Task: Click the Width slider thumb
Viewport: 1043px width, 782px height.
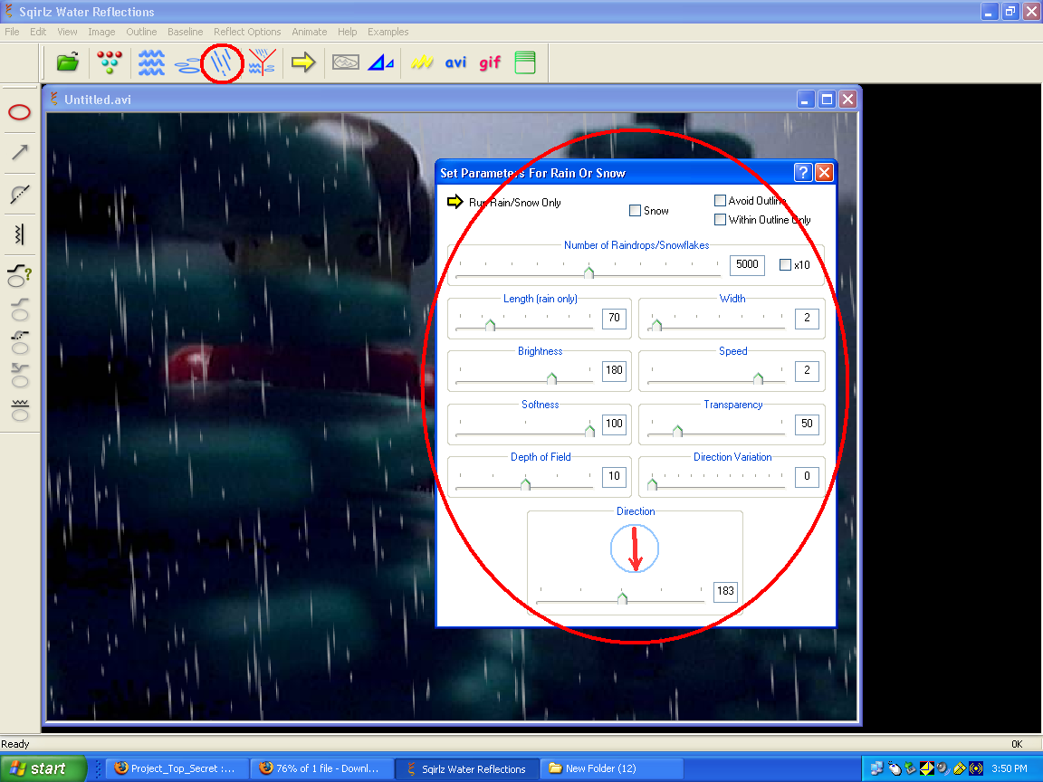Action: pos(656,325)
